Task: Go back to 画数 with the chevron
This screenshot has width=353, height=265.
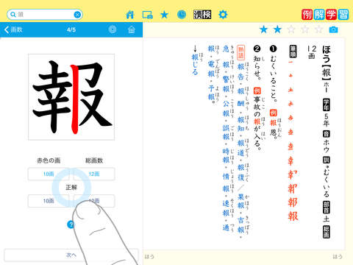Action: [13, 29]
